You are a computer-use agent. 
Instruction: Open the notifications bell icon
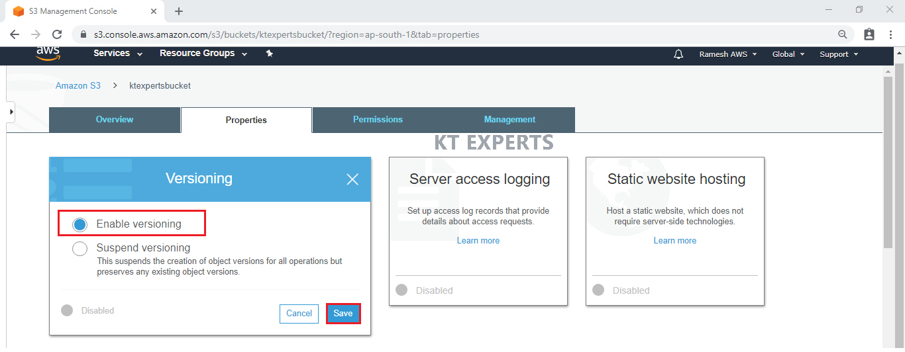click(678, 54)
